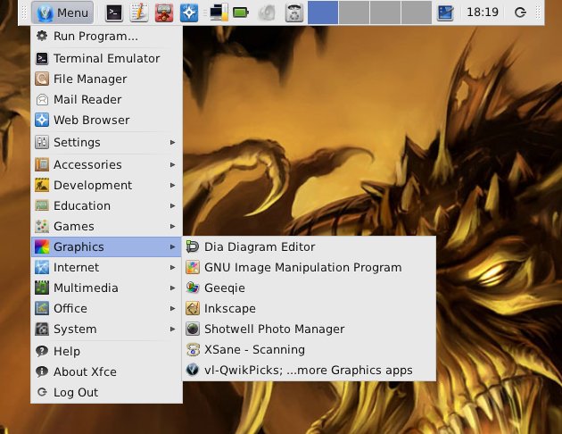562x434 pixels.
Task: Click the Inkscape icon in Graphics submenu
Action: pos(192,308)
